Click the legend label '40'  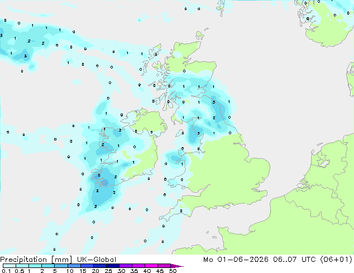point(147,271)
